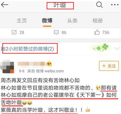
Task: Open the three-dot more options menu
Action: (115, 5)
